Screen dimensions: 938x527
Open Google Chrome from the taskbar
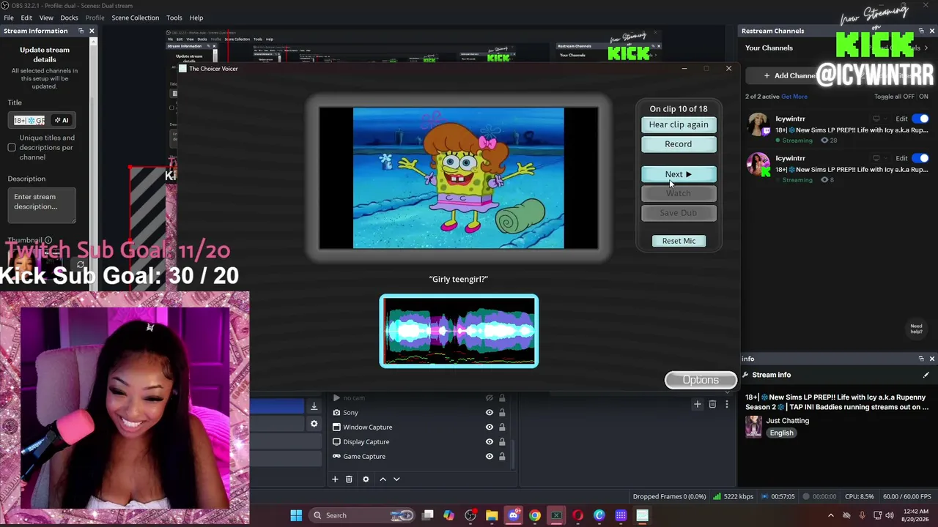pyautogui.click(x=535, y=515)
